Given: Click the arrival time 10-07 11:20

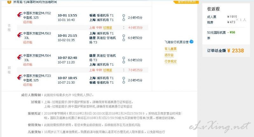Looking at the screenshot, I should (x=66, y=62).
